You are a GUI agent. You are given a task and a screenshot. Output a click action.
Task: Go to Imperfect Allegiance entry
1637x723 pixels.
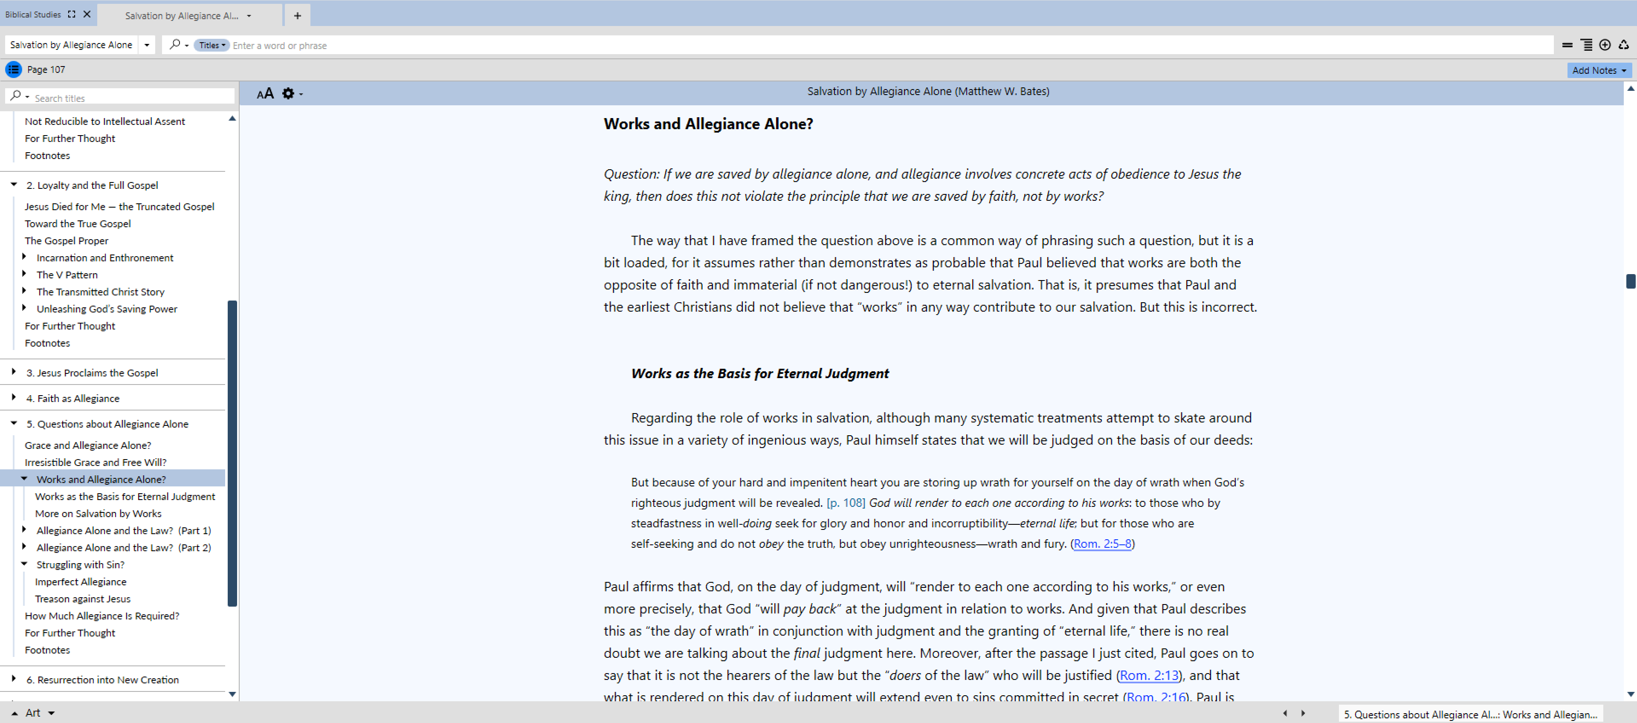click(81, 581)
